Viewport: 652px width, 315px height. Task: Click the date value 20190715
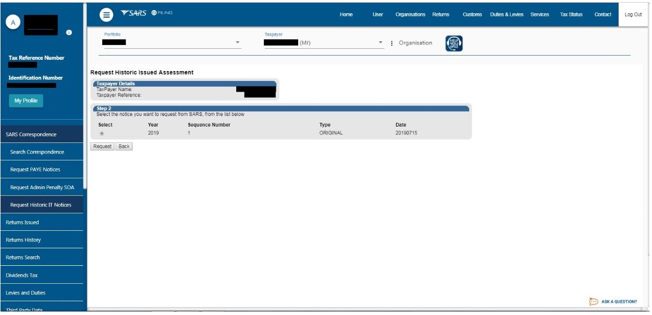(x=406, y=133)
